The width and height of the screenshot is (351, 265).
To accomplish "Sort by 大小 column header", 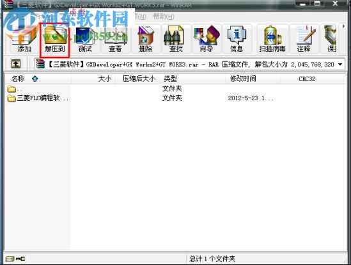I will tap(93, 79).
